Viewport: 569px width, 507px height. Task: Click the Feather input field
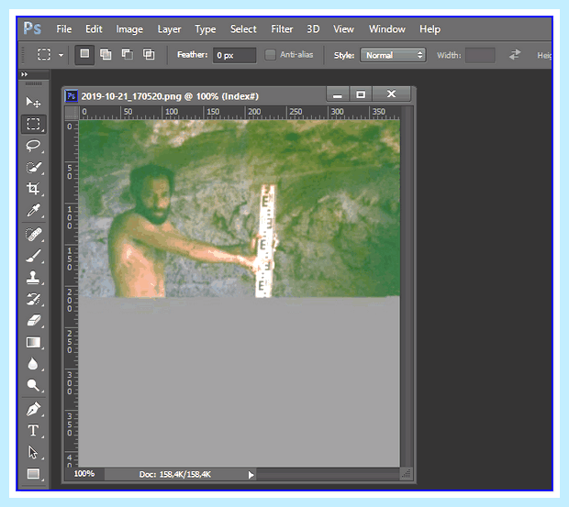(234, 55)
